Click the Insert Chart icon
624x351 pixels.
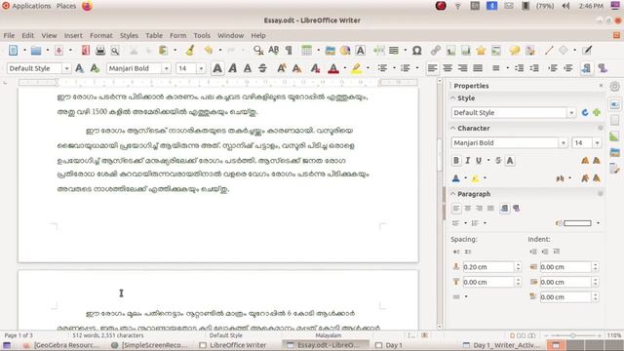pos(345,50)
